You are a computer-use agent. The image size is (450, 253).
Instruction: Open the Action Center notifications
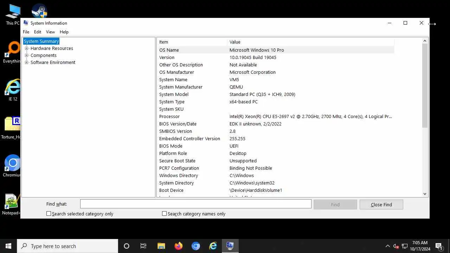(x=439, y=246)
